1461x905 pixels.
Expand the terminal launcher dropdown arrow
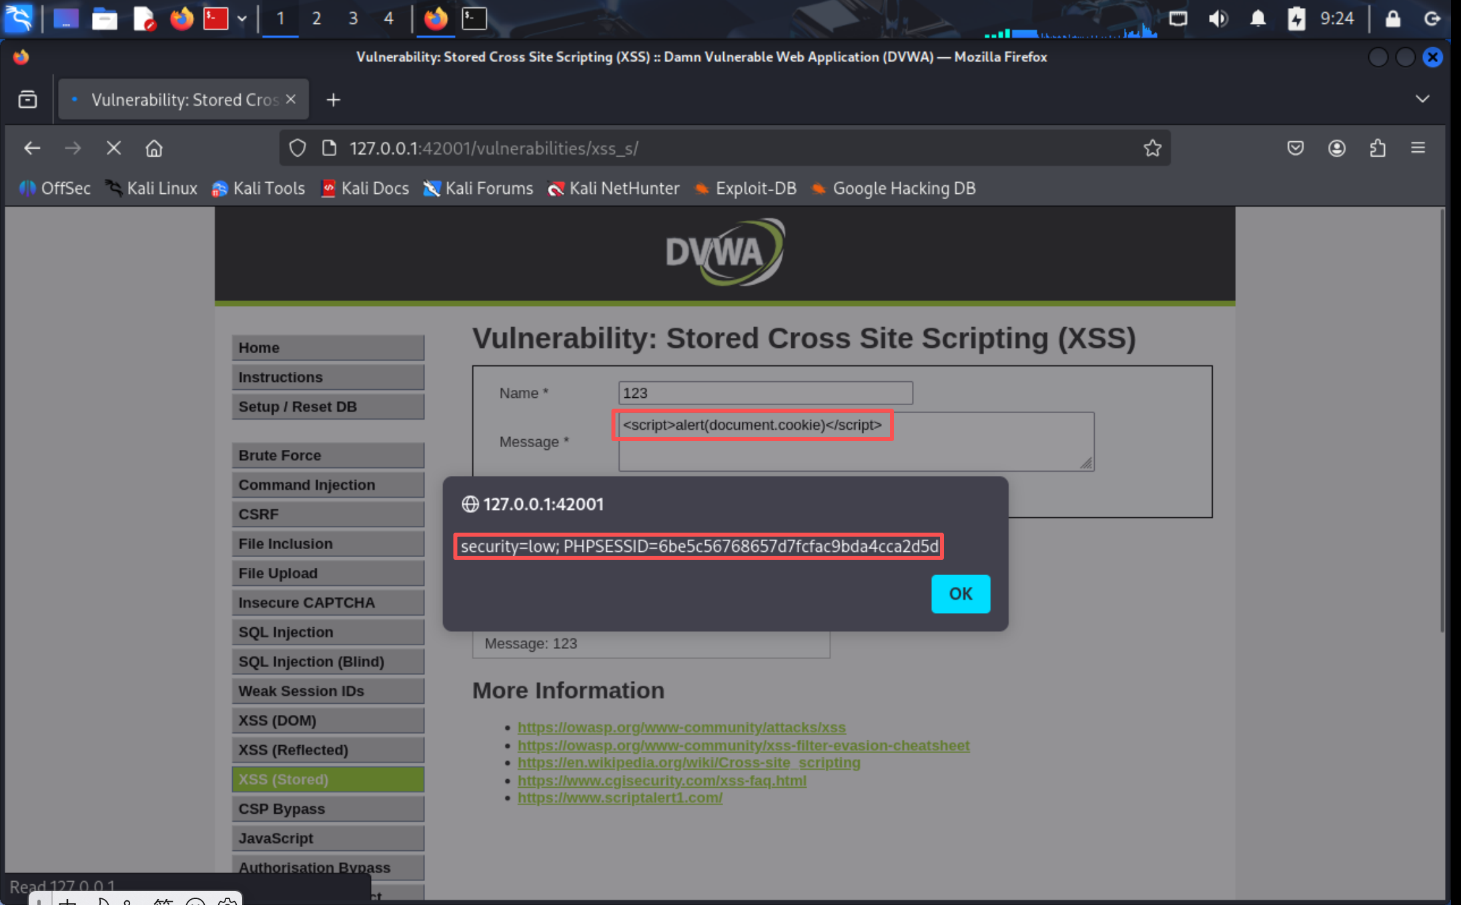pos(242,19)
